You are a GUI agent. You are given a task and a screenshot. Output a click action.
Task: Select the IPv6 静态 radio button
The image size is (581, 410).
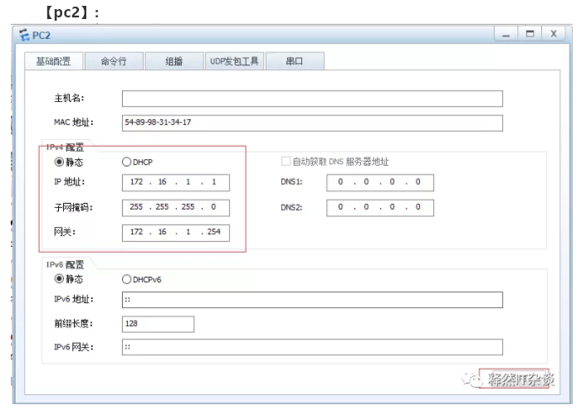click(59, 279)
